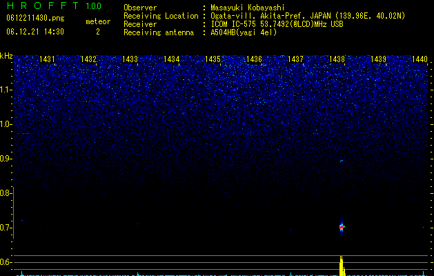Click the 0612211430.png file name

35,18
